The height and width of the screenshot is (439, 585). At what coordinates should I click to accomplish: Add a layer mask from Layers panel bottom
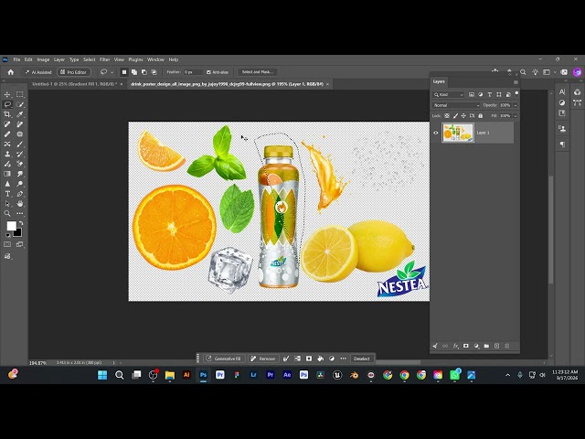(465, 346)
